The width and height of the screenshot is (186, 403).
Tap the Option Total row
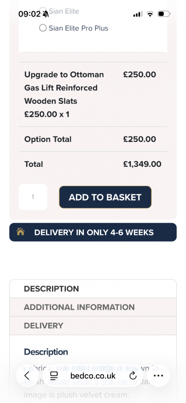[x=93, y=139]
